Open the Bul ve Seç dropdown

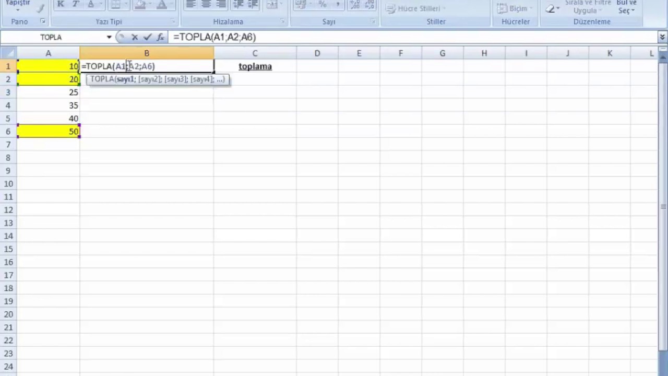pos(627,7)
